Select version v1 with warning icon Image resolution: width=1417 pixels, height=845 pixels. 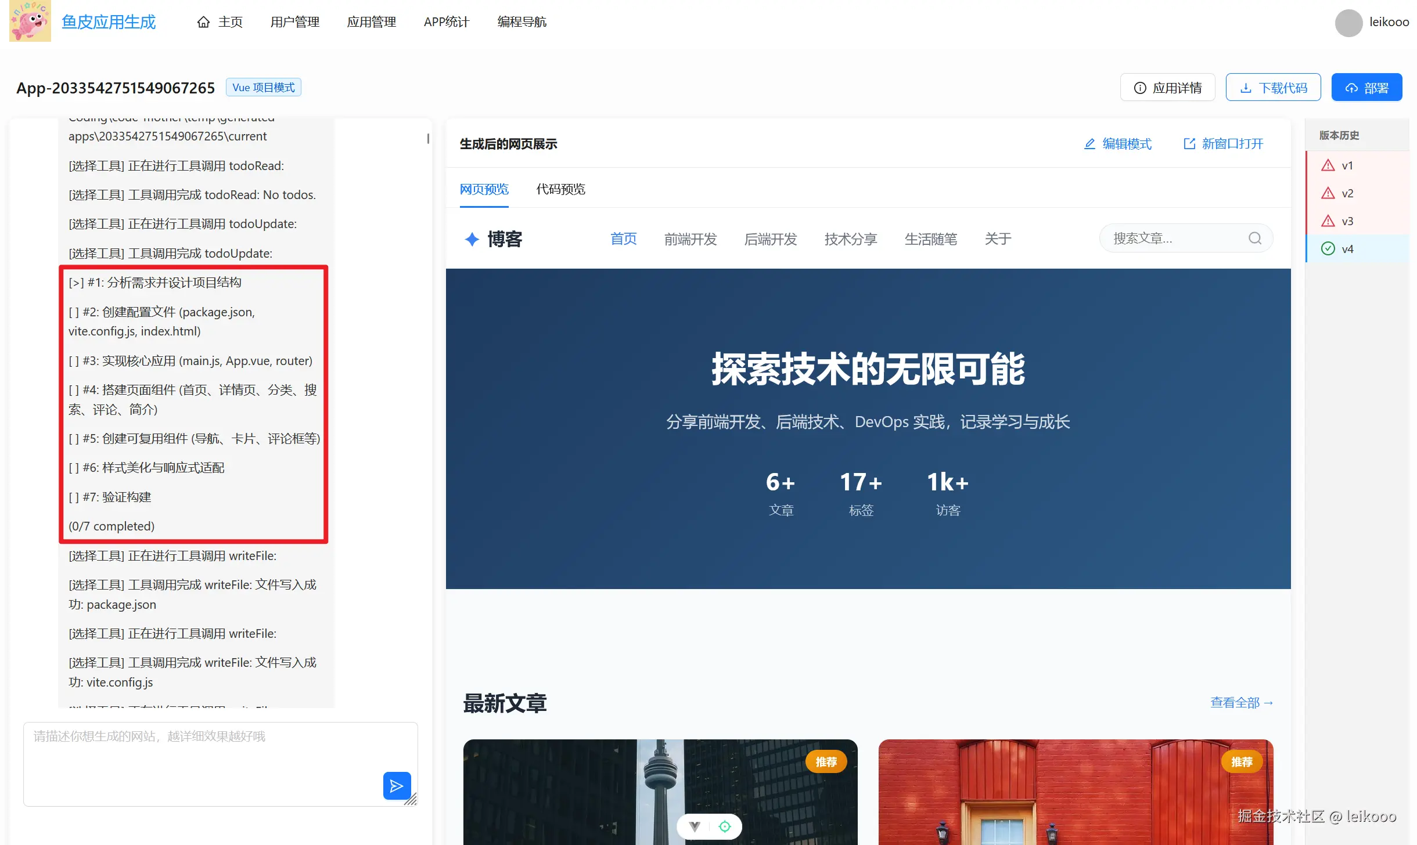tap(1347, 165)
